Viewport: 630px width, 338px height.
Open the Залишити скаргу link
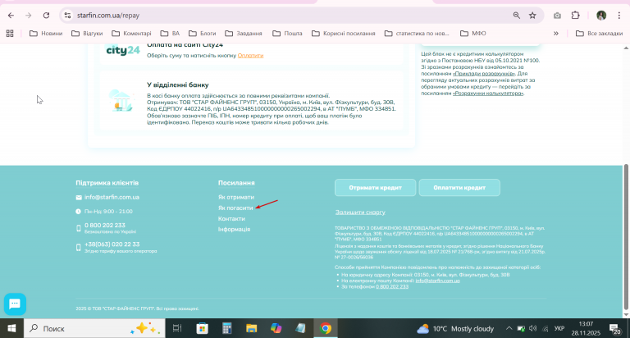click(x=360, y=212)
